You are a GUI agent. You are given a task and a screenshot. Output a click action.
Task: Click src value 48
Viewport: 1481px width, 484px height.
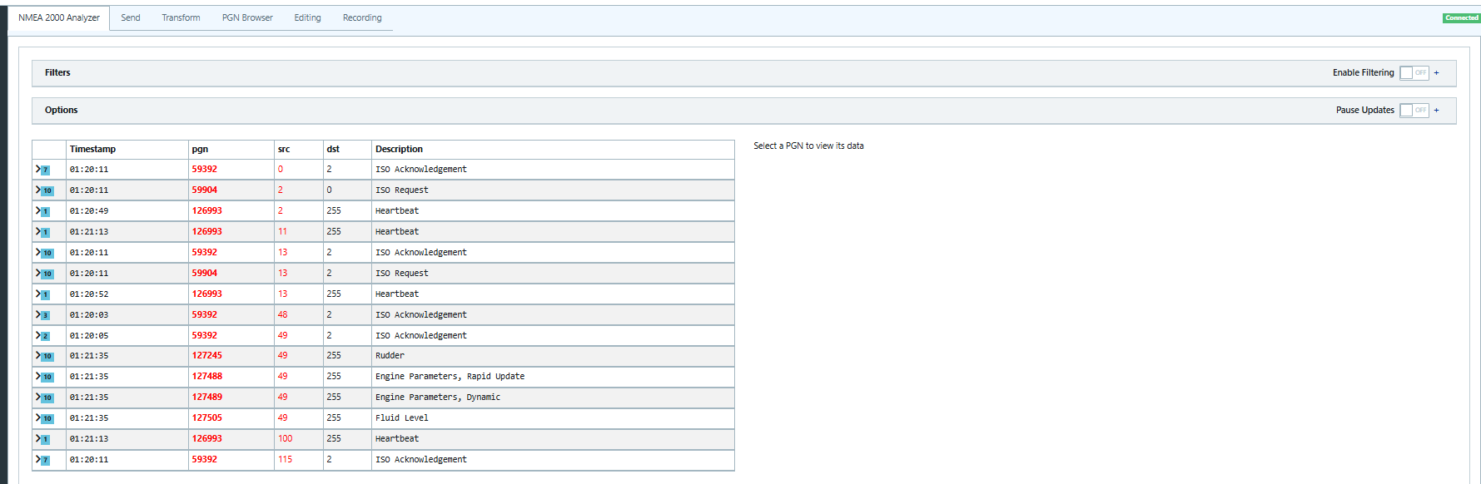coord(283,314)
